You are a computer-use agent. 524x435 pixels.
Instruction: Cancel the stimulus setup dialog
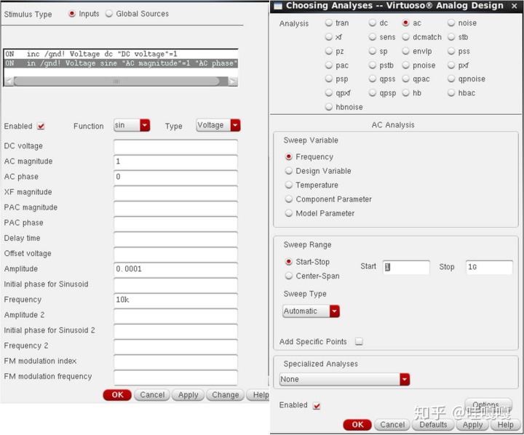click(152, 395)
